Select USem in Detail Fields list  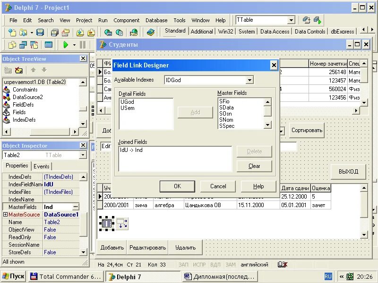tap(128, 108)
